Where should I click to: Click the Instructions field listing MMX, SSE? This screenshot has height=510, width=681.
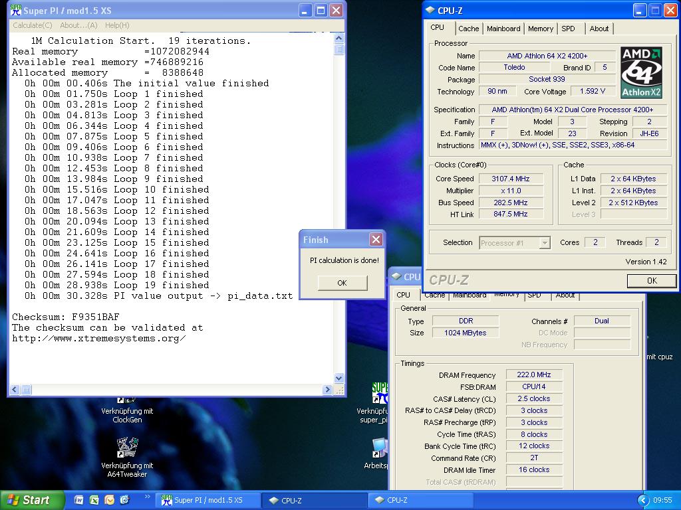click(573, 145)
